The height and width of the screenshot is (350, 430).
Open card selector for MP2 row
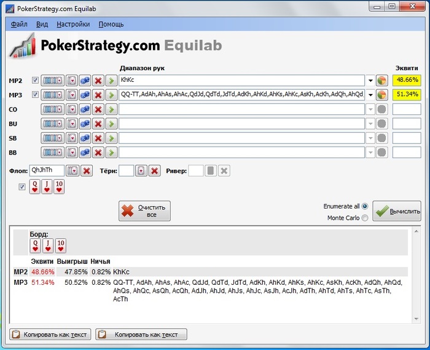[72, 81]
